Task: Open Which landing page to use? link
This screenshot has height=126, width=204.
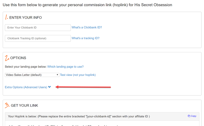Action: 65,67
